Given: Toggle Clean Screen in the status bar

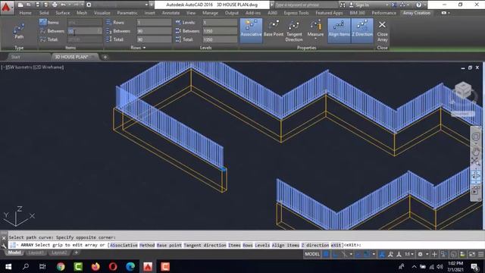Looking at the screenshot, I should tap(472, 255).
